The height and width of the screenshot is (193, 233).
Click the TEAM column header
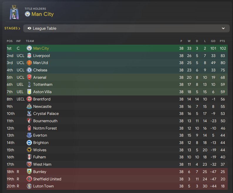[30, 41]
